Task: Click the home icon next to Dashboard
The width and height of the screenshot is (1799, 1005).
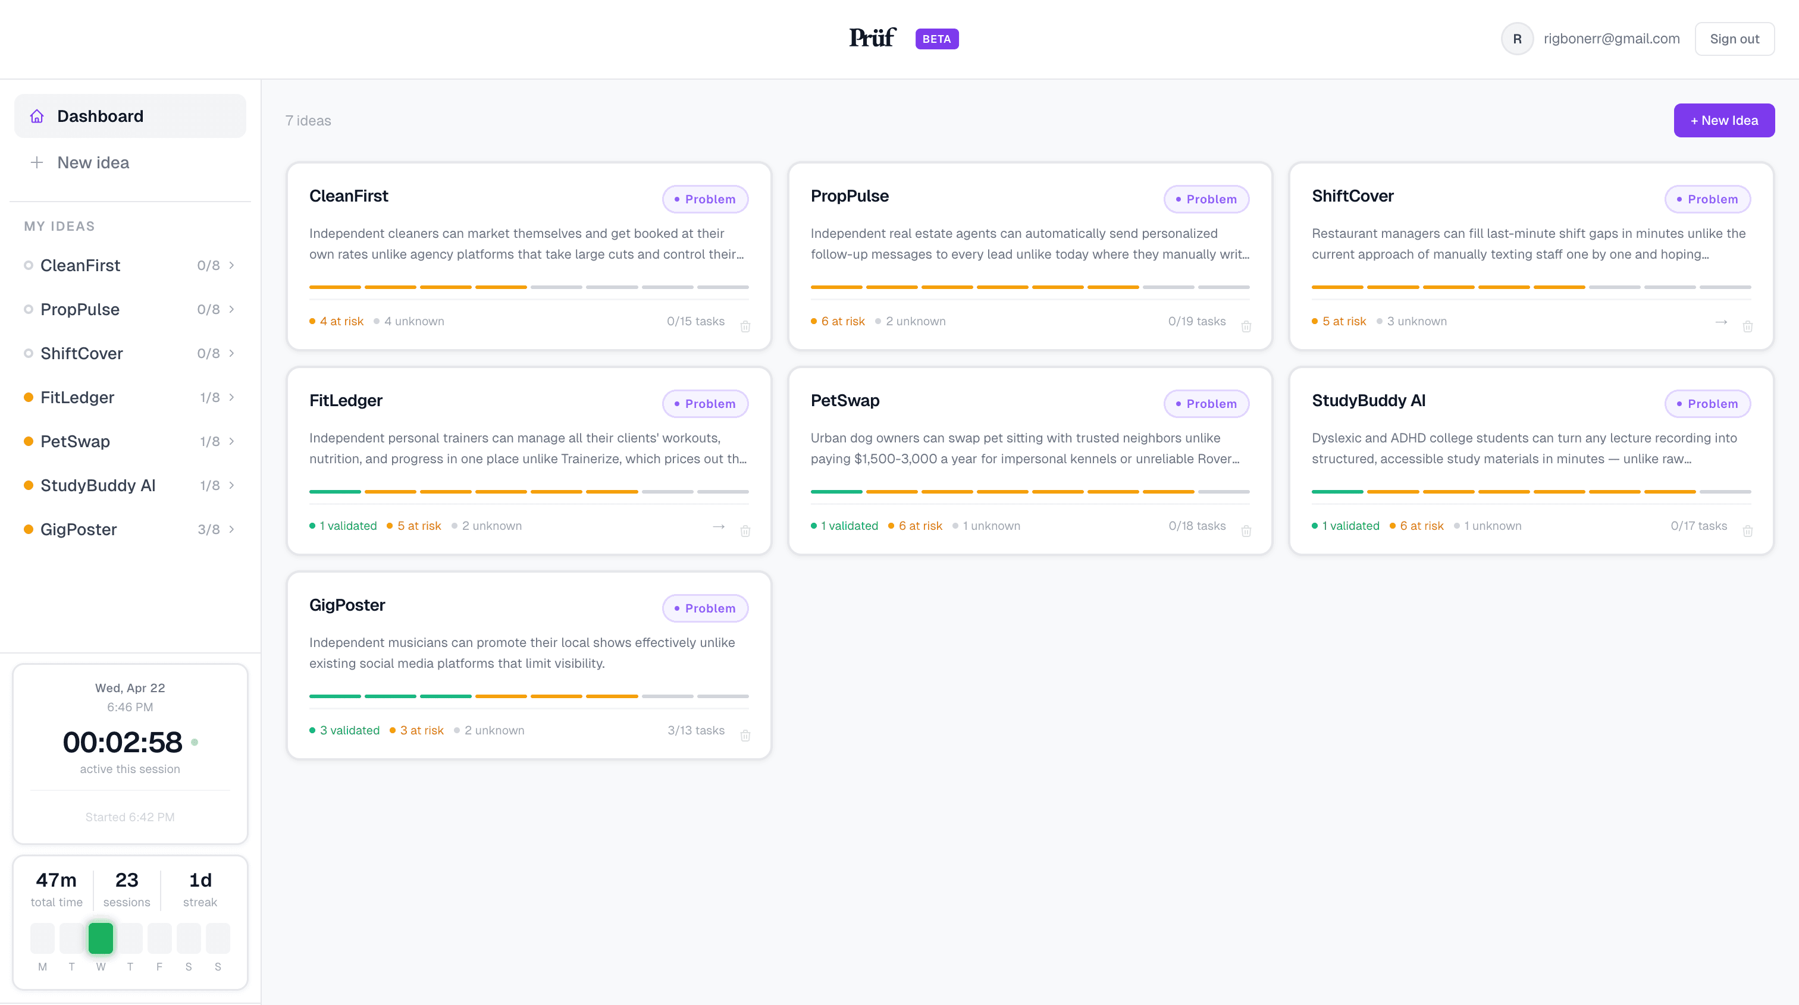Action: pos(37,116)
